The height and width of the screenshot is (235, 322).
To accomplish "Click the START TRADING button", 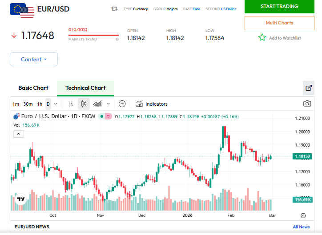I will pos(279,6).
